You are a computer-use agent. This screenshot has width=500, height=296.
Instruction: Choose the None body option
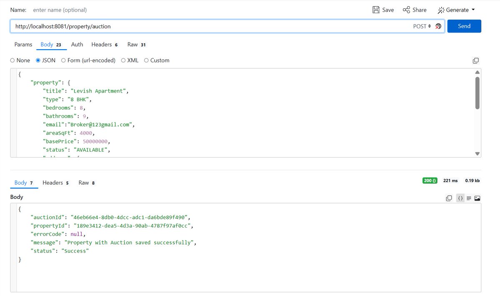point(12,60)
